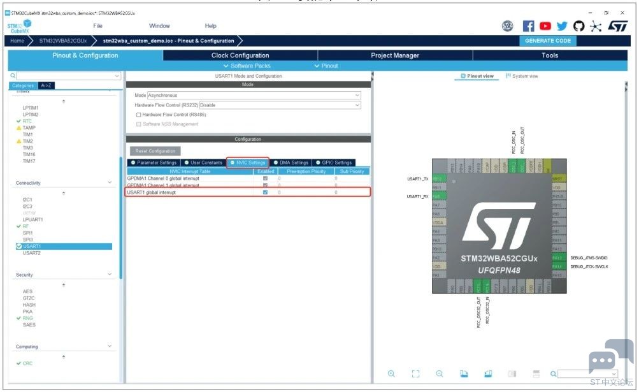Fit the chip view to the window
This screenshot has width=639, height=392.
tap(415, 374)
